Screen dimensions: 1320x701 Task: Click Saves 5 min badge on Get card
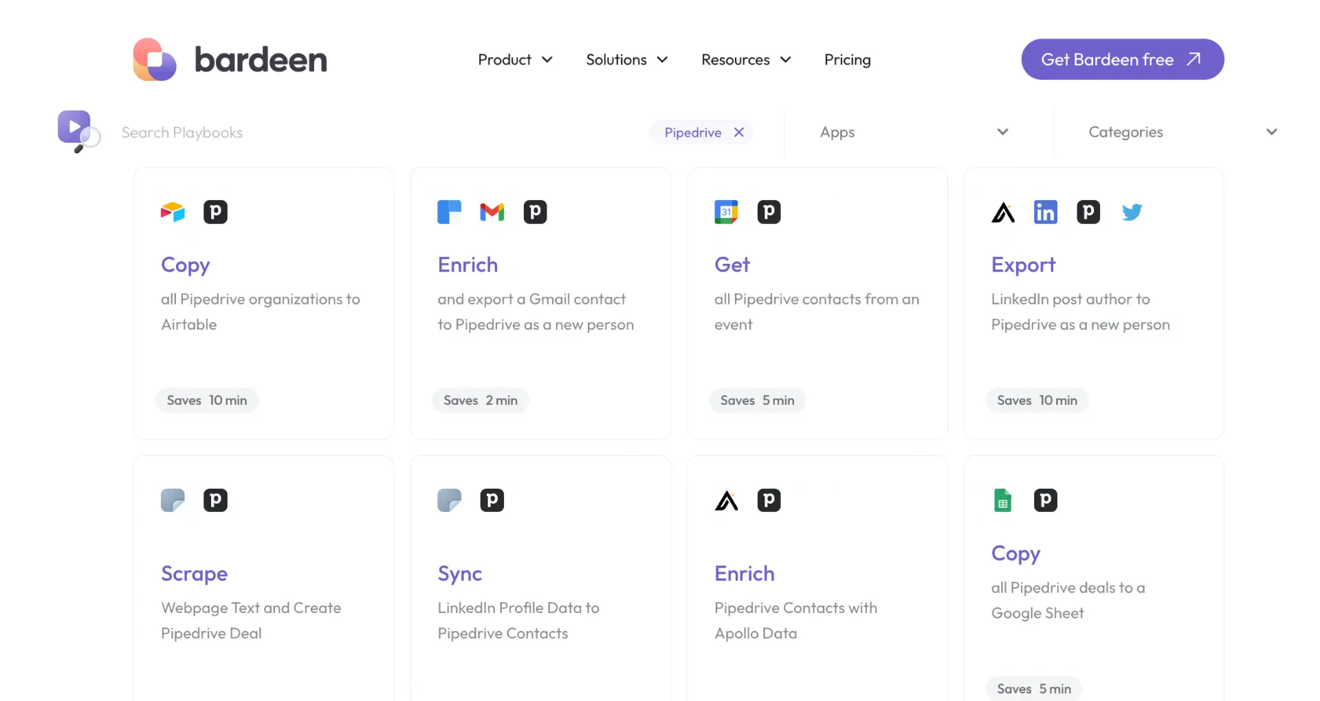pos(758,400)
